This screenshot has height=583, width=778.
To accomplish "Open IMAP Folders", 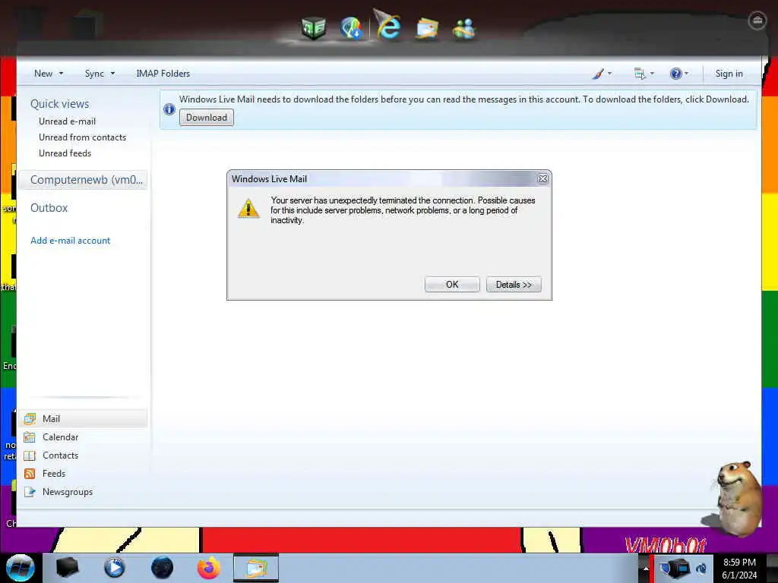I will click(163, 74).
